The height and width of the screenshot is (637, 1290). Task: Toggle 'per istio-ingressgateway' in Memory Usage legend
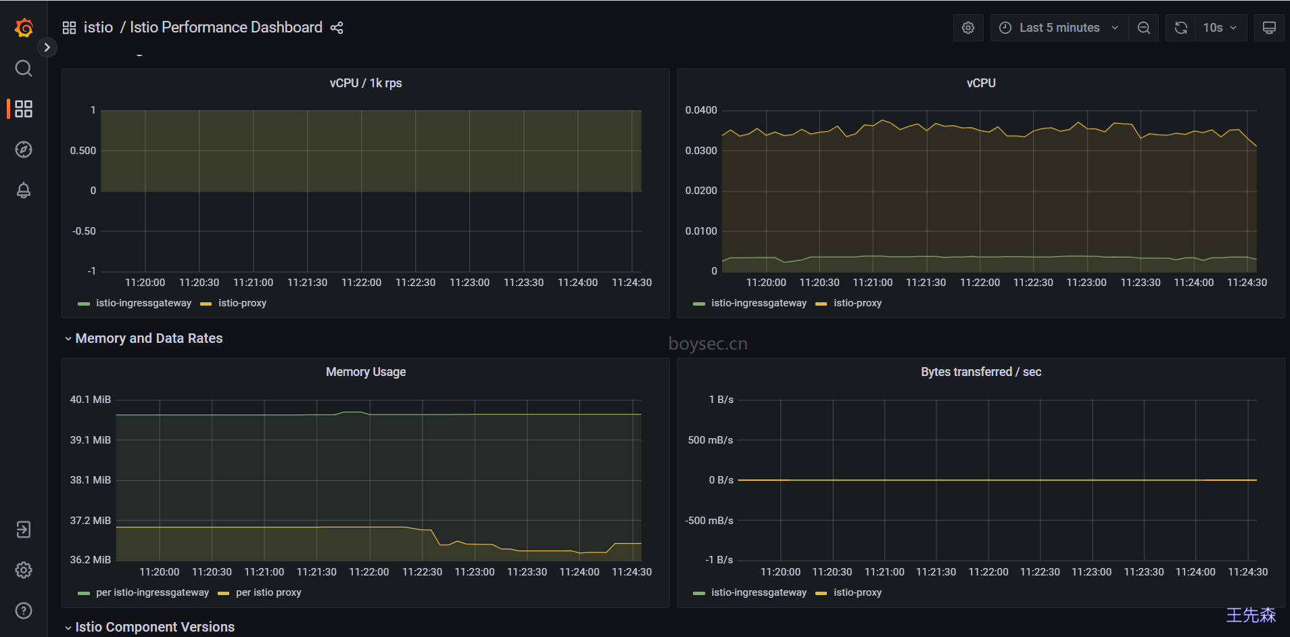pos(152,592)
